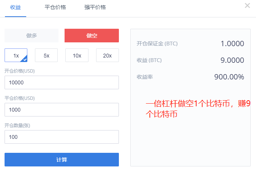Viewport: 256px width, 174px height.
Task: Choose 1x leverage
Action: (x=16, y=55)
